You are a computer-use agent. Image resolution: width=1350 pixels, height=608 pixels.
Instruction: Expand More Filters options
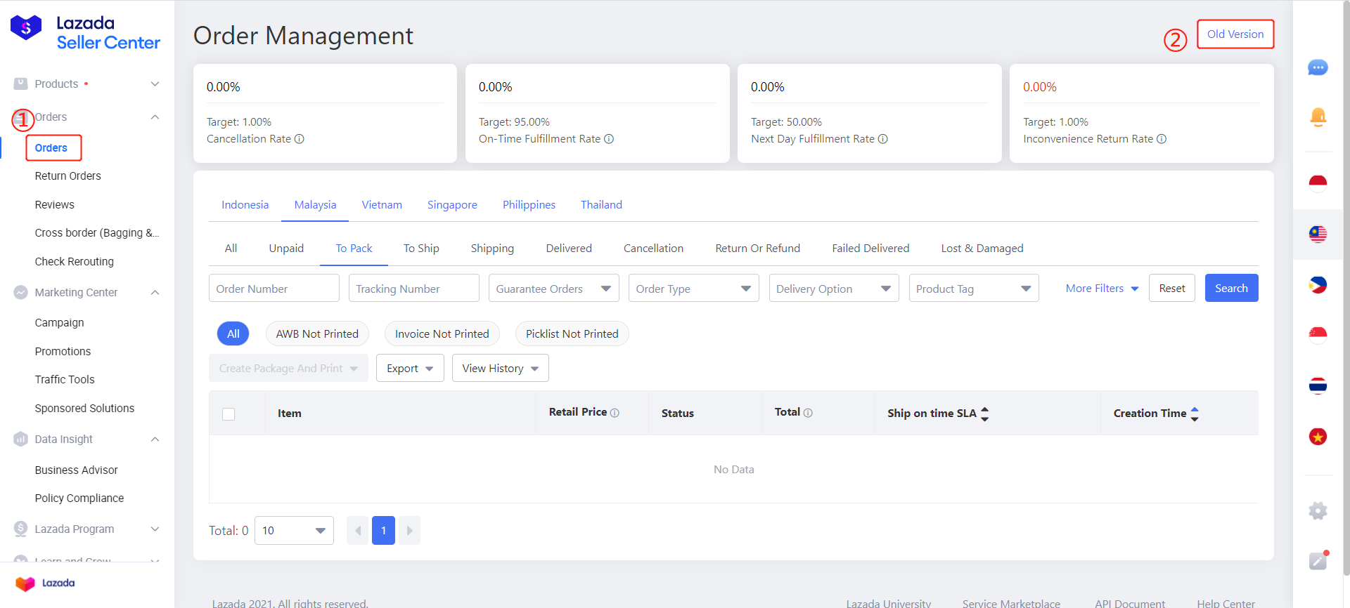coord(1102,289)
